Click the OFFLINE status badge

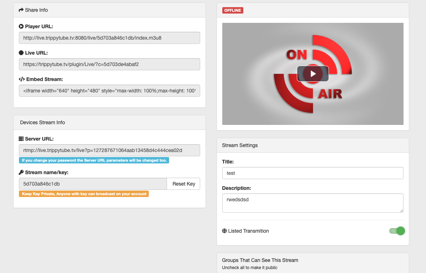click(x=233, y=10)
